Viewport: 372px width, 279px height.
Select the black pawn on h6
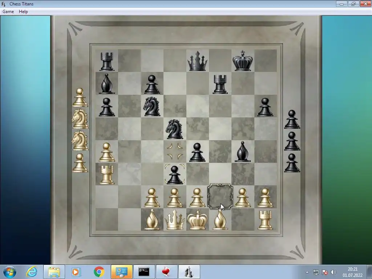265,107
